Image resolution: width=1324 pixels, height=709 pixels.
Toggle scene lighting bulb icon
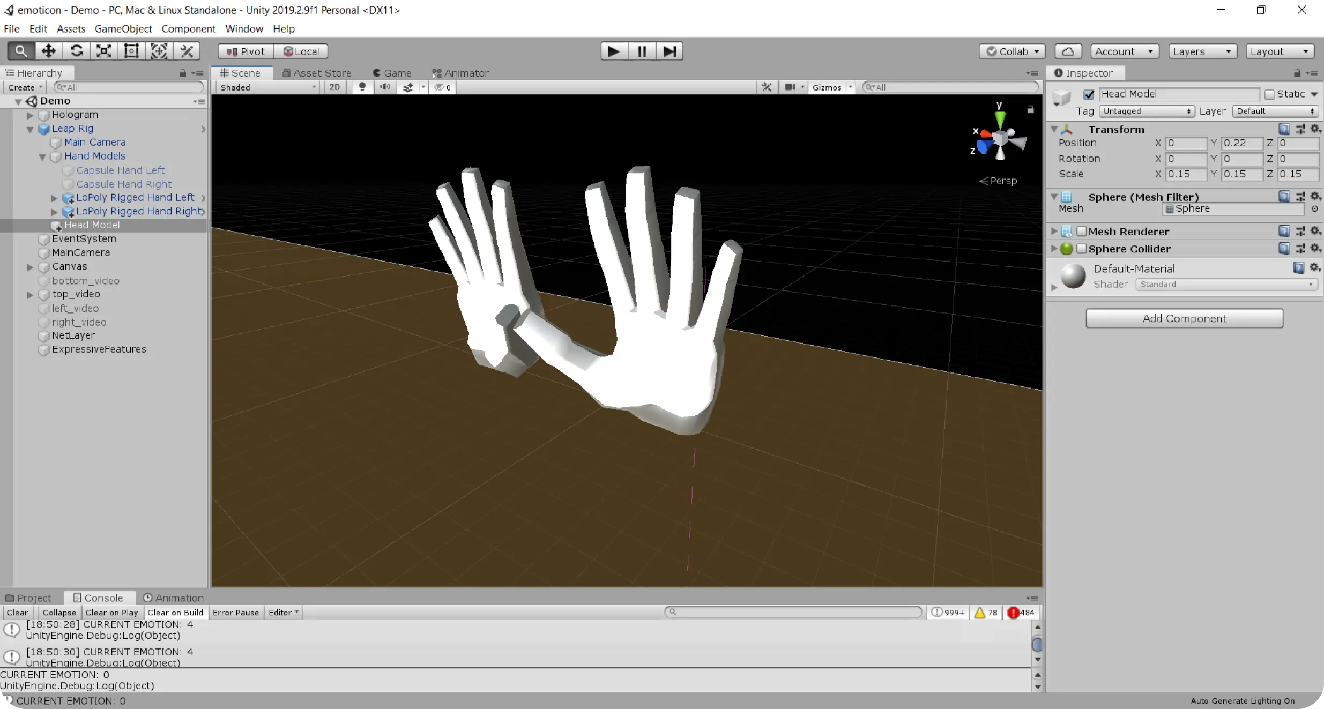point(362,87)
